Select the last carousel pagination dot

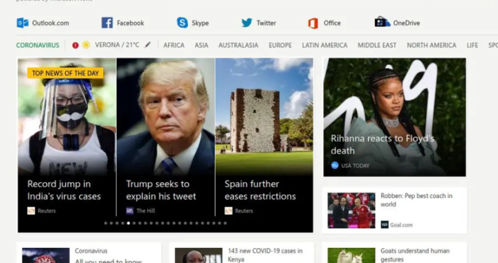pyautogui.click(x=225, y=223)
